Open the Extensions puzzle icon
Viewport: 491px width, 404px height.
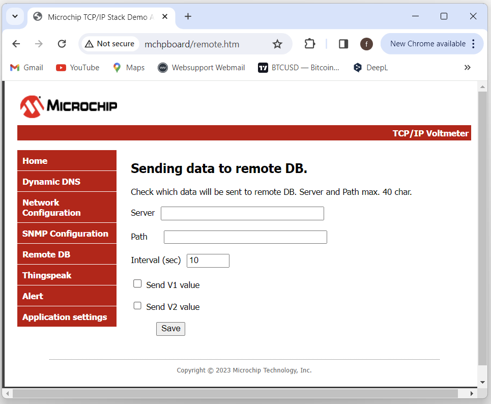pyautogui.click(x=310, y=44)
